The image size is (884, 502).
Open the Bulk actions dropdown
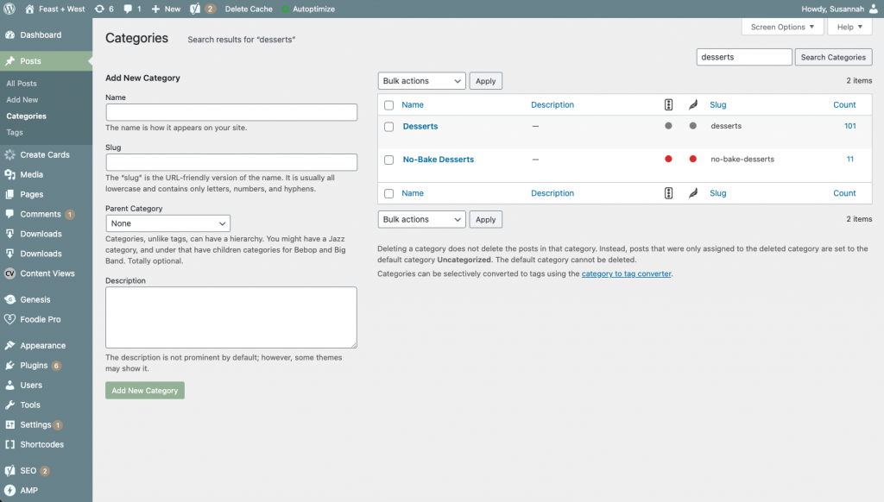tap(421, 80)
